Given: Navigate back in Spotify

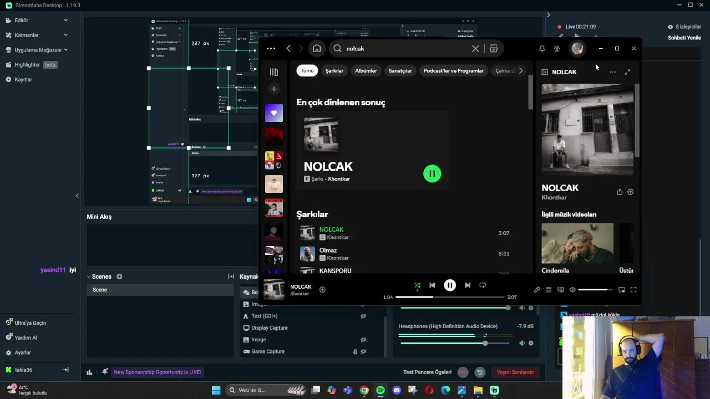Looking at the screenshot, I should coord(288,48).
